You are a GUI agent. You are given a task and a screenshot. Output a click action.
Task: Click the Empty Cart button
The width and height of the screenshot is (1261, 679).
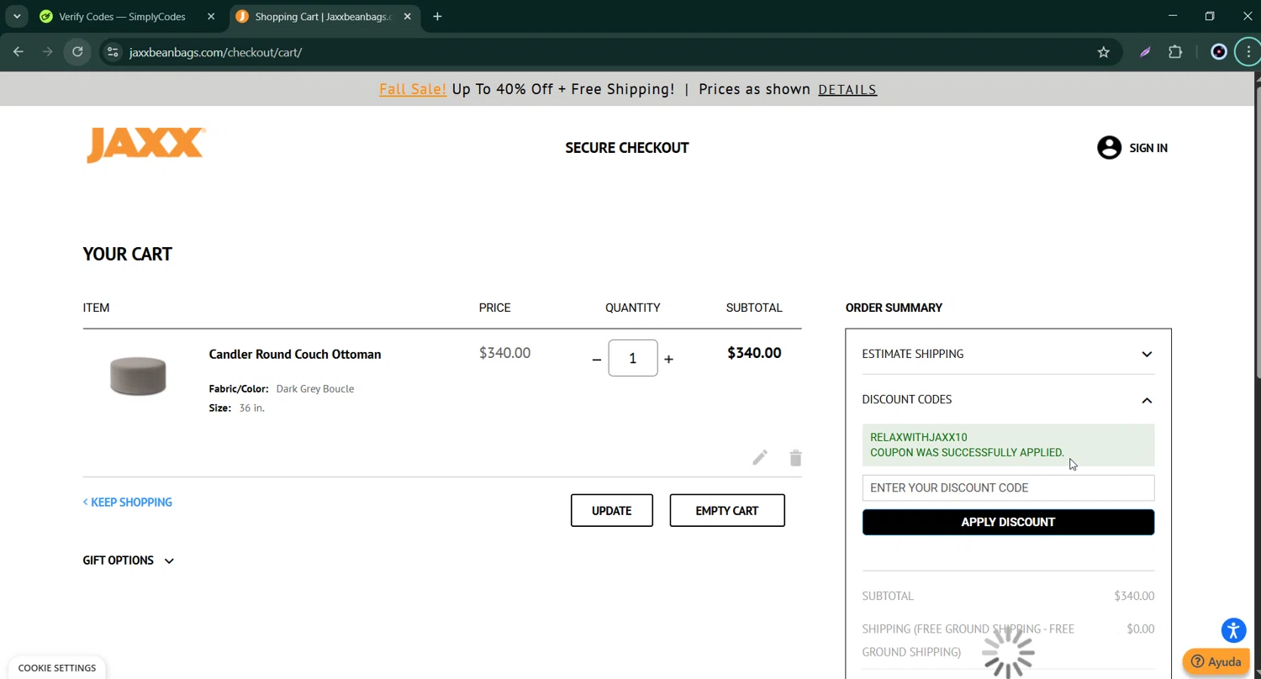coord(727,511)
